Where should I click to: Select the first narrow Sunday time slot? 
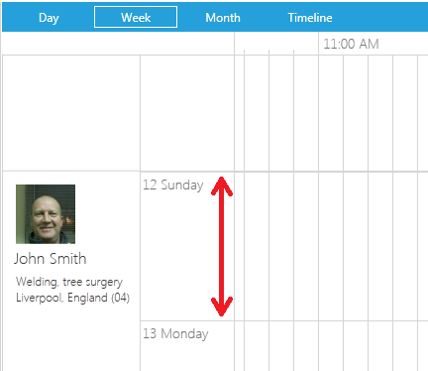(x=240, y=246)
